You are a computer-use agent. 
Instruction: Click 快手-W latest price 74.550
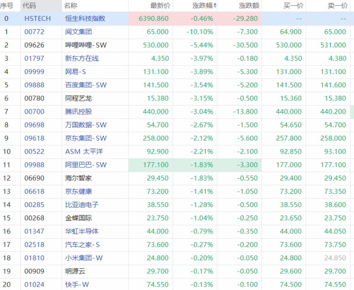coord(158,285)
